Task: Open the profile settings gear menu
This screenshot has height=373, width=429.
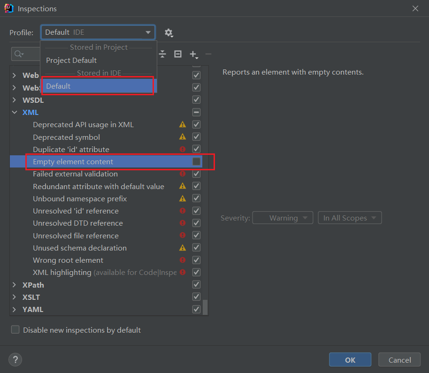Action: [x=169, y=32]
